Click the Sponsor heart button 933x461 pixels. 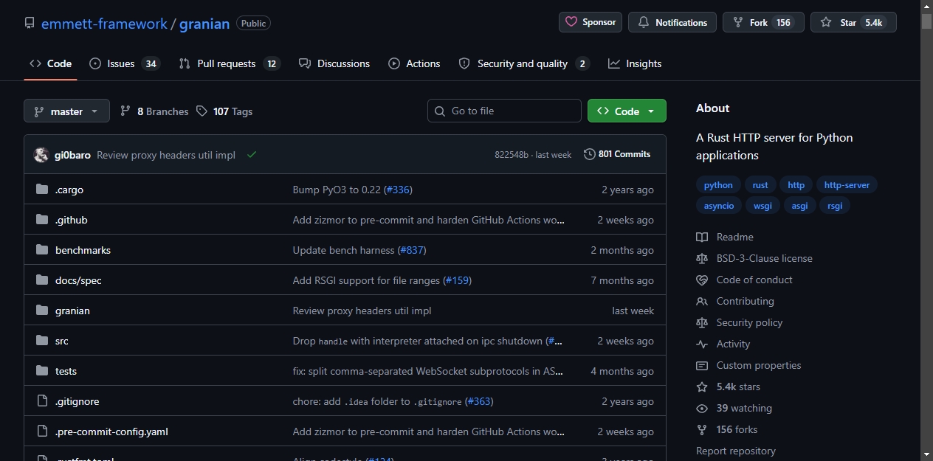591,22
